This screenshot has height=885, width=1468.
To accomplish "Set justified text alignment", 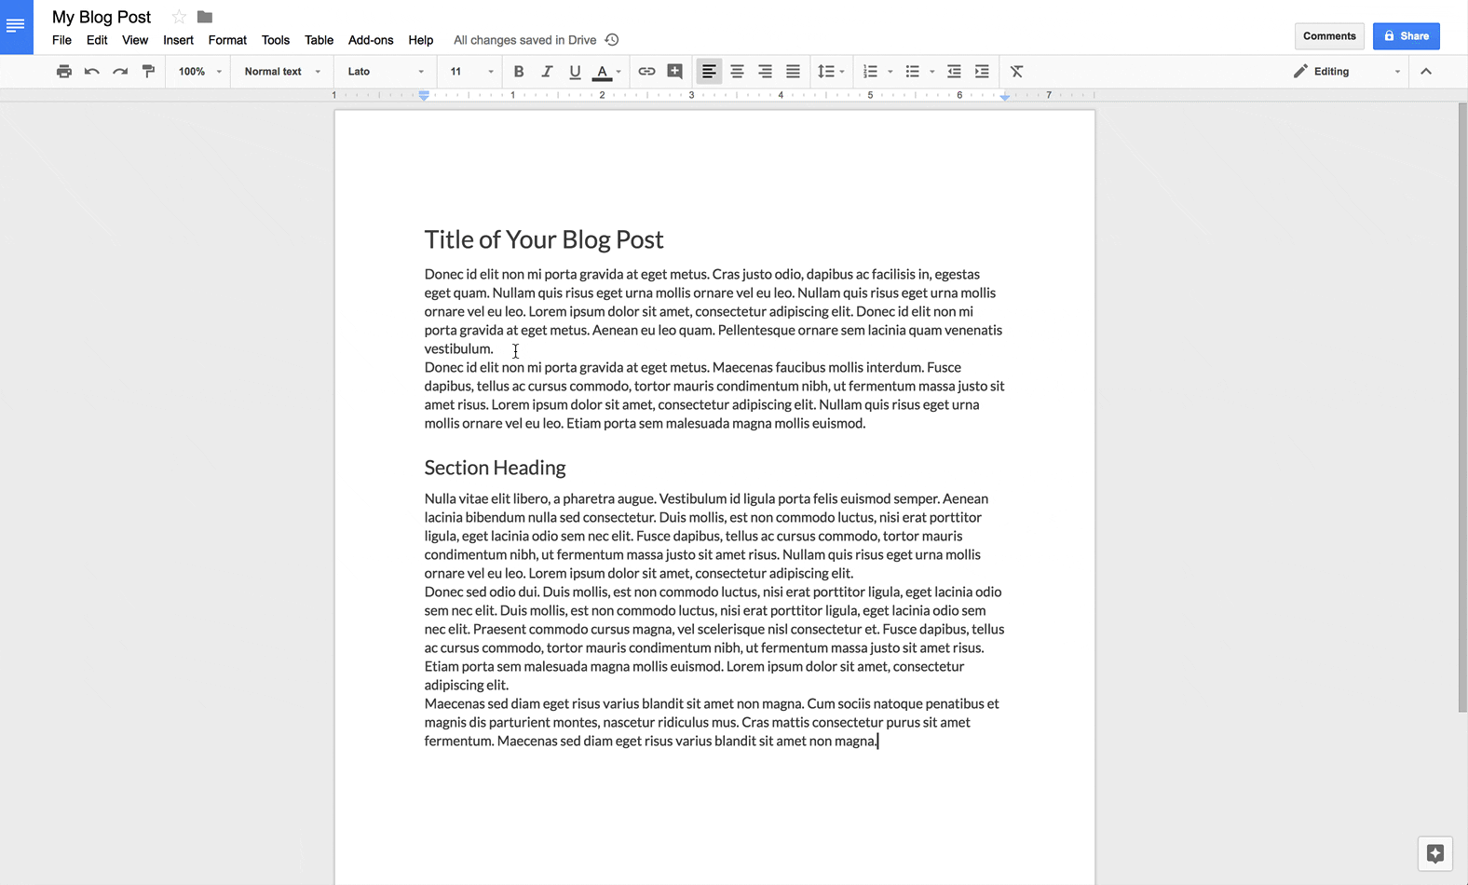I will click(x=793, y=72).
